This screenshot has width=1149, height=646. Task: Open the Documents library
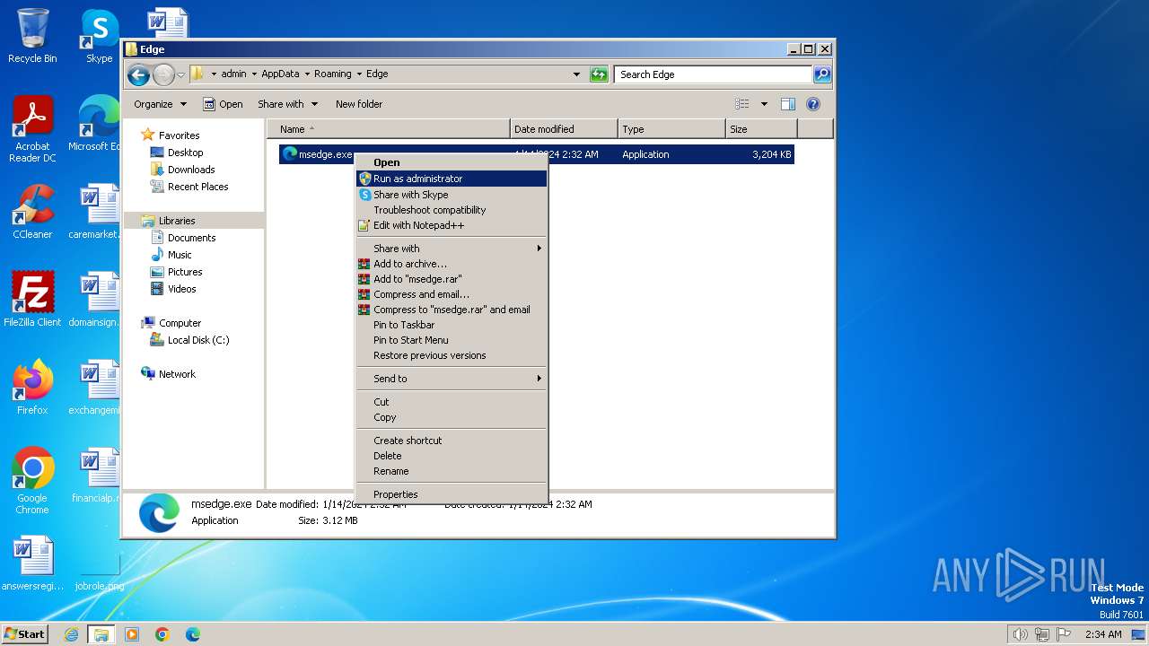coord(191,238)
